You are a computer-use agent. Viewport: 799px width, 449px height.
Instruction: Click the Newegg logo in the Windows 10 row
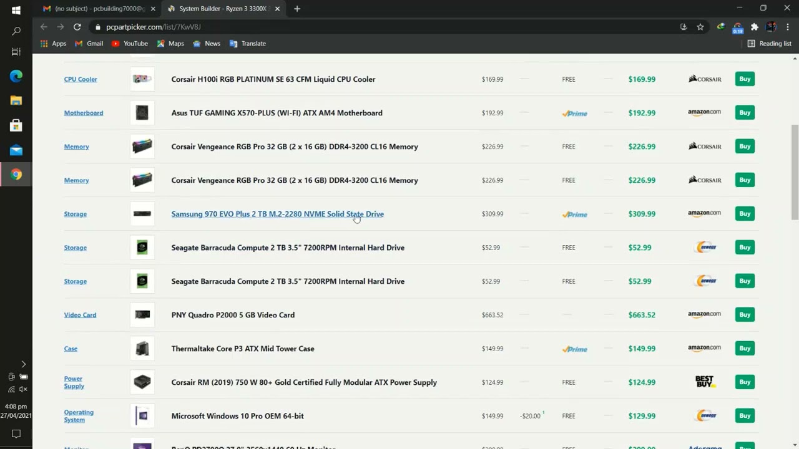[706, 416]
